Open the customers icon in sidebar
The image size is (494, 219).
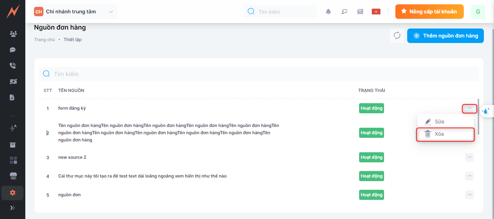point(13,34)
